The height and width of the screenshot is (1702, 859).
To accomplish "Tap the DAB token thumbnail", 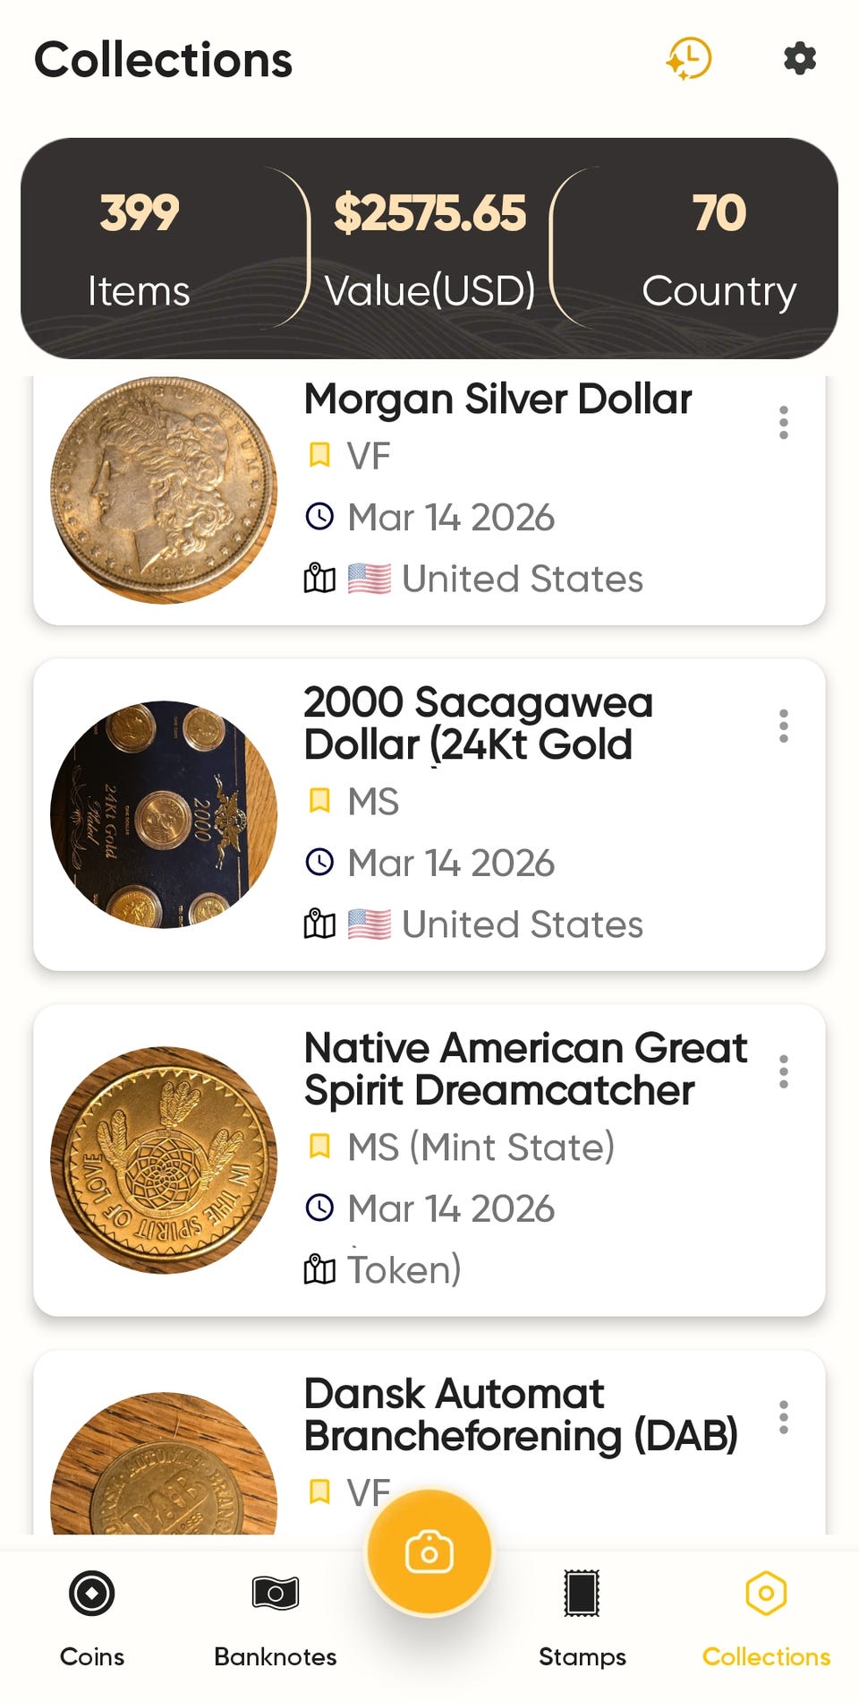I will 164,1469.
